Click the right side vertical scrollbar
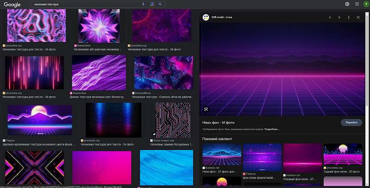The width and height of the screenshot is (370, 188). 367,59
